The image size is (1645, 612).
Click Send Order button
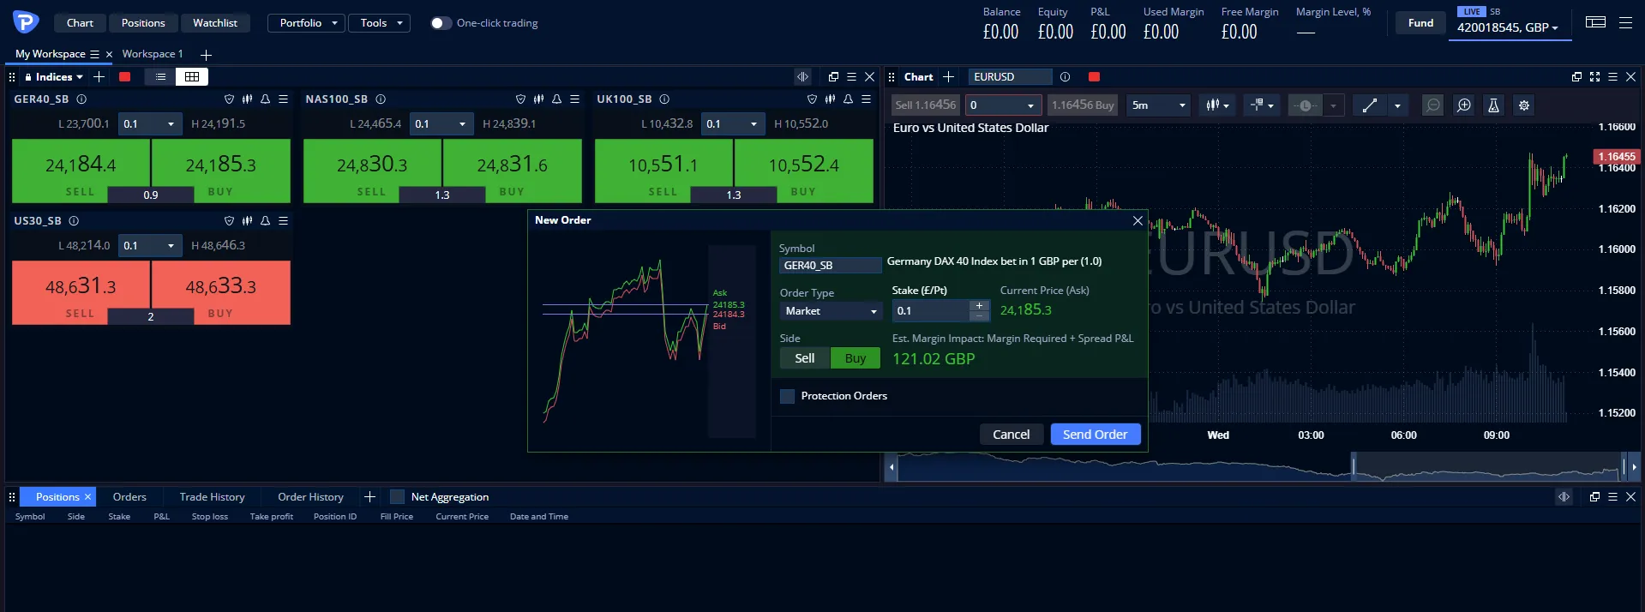point(1096,435)
